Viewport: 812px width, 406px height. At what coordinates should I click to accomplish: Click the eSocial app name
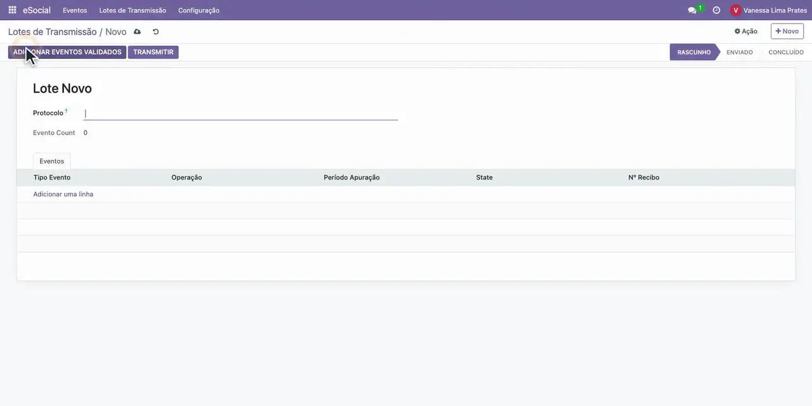point(37,10)
